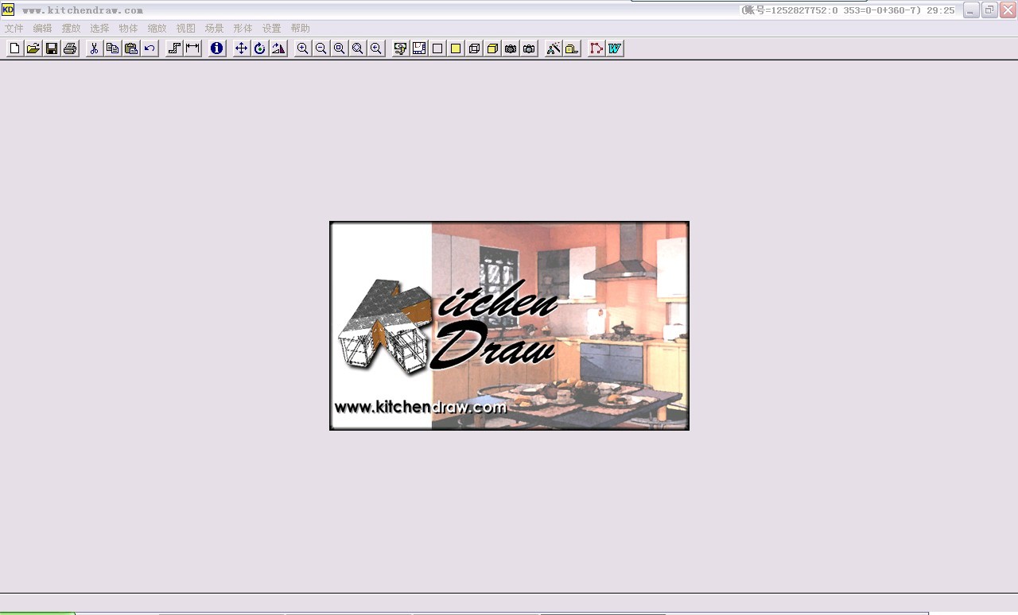Zoom out with the minus magnifier
This screenshot has width=1018, height=615.
(321, 48)
